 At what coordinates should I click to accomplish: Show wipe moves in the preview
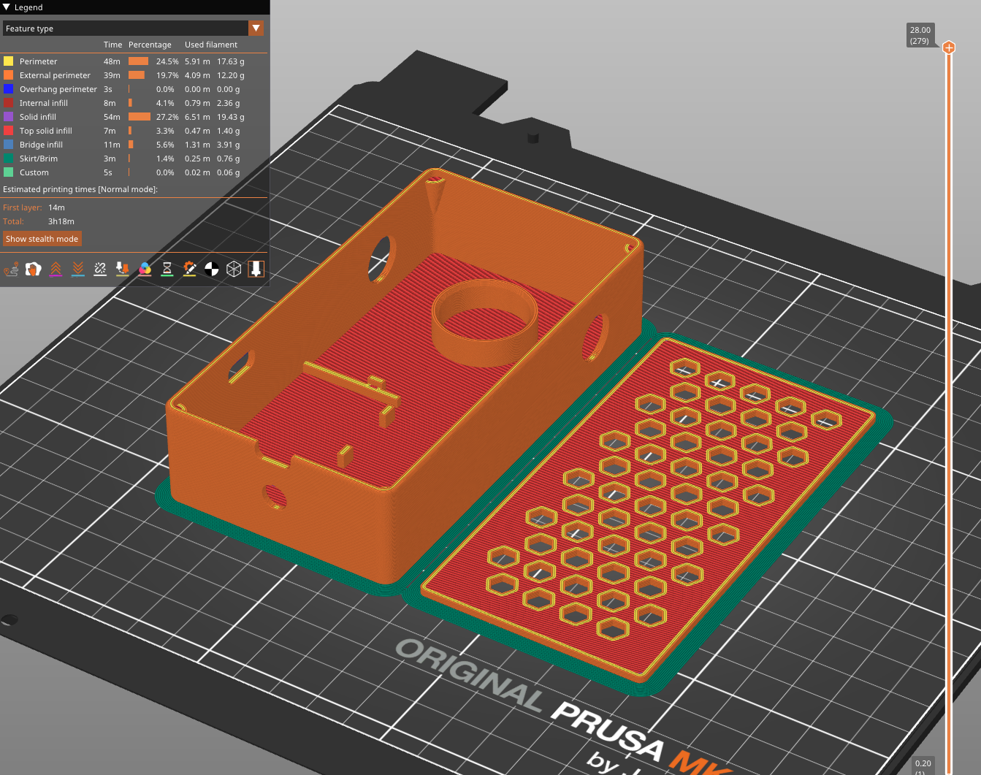[x=34, y=270]
